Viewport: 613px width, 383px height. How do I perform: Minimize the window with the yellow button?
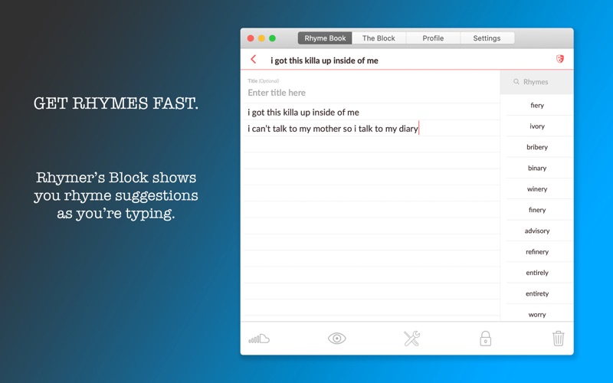click(x=261, y=38)
